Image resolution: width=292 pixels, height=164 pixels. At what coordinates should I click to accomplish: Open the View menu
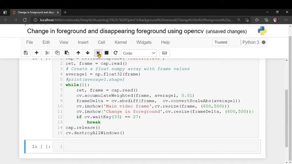[x=64, y=42]
